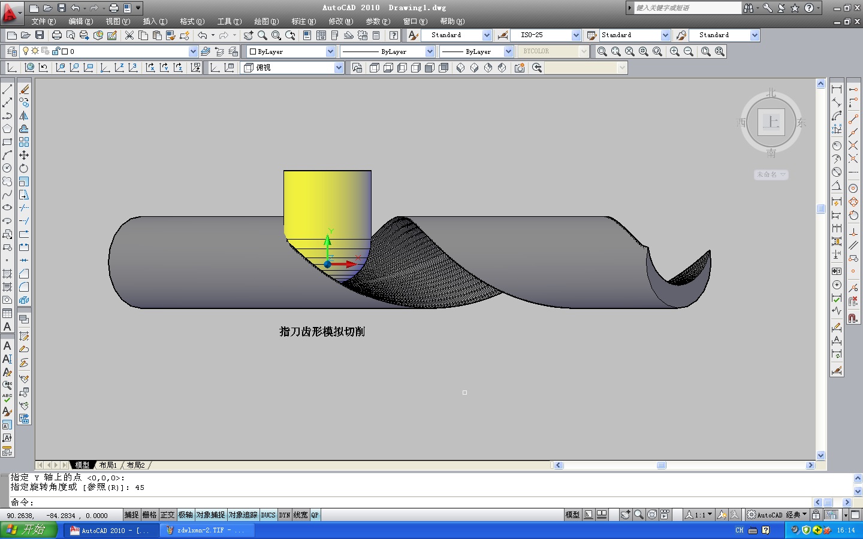Click the Cut scissors icon
The width and height of the screenshot is (863, 539).
tap(129, 35)
